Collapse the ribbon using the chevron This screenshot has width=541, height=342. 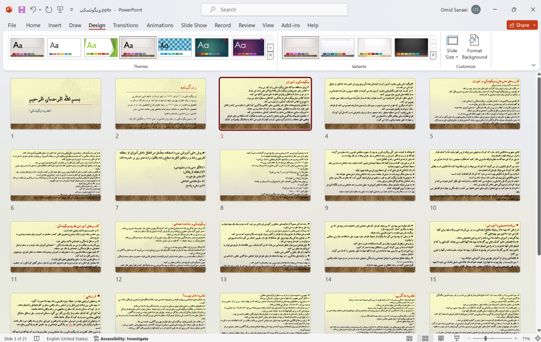pos(534,65)
